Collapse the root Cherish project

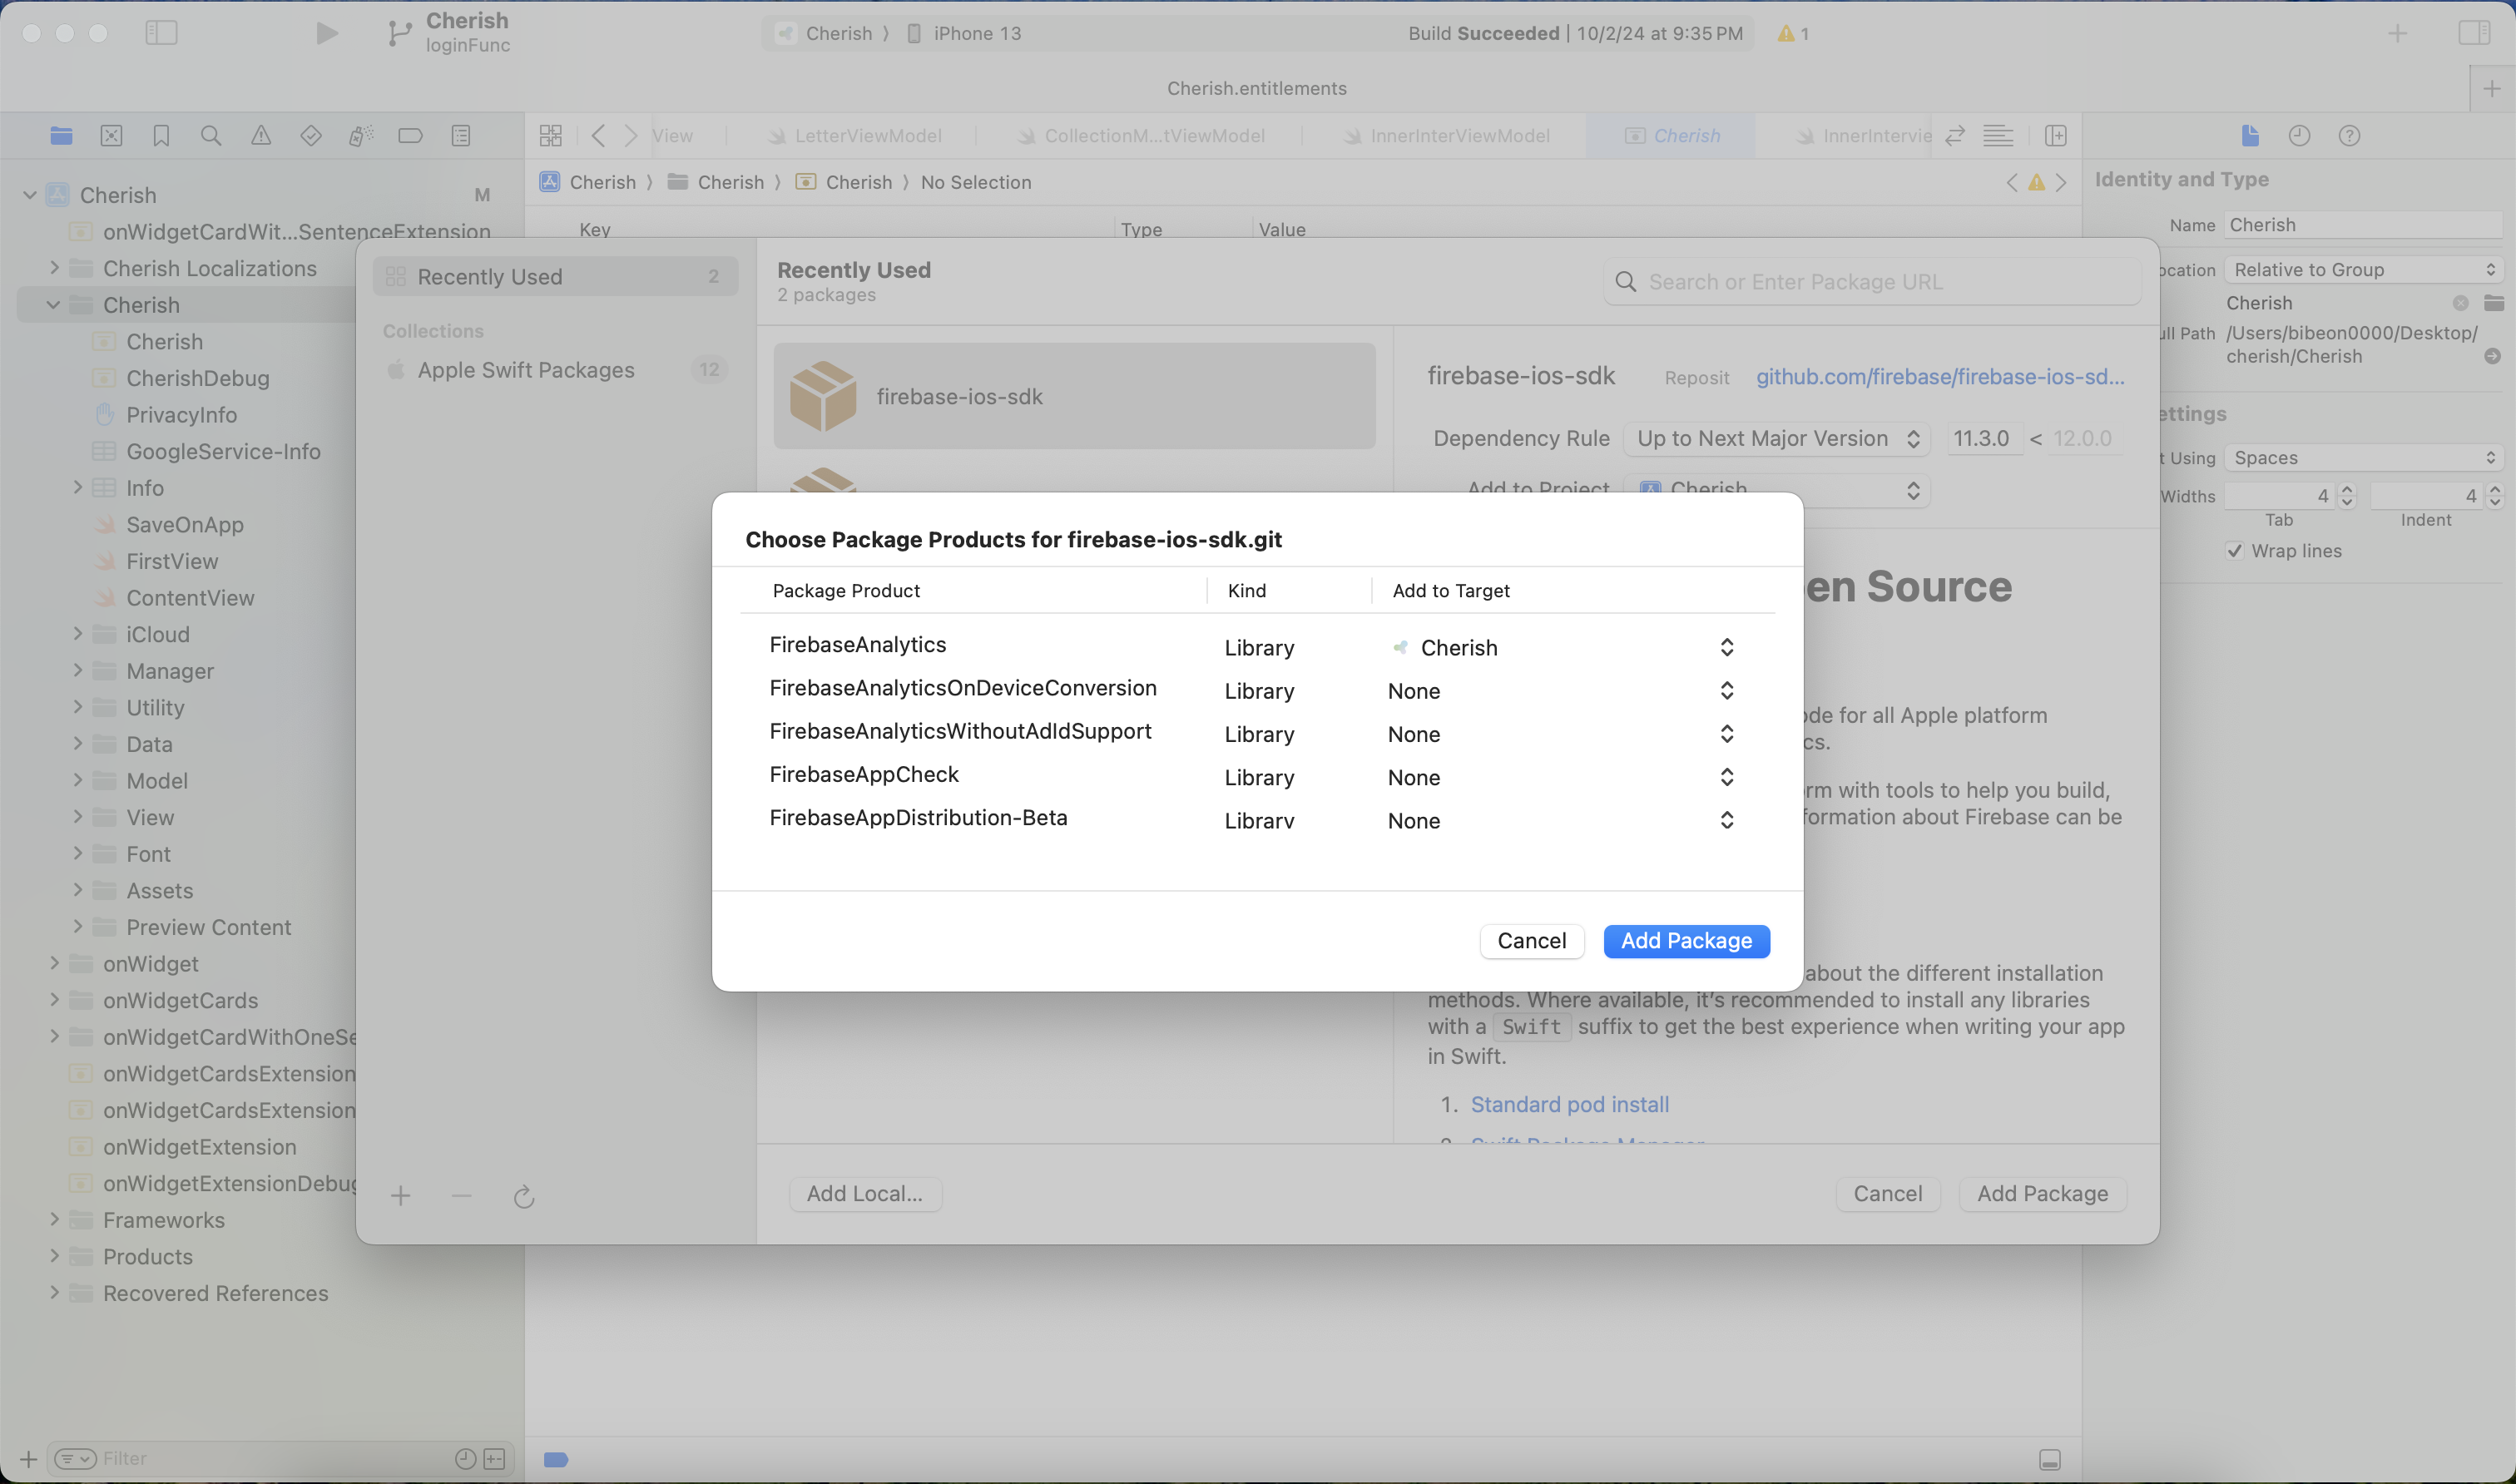(x=30, y=195)
